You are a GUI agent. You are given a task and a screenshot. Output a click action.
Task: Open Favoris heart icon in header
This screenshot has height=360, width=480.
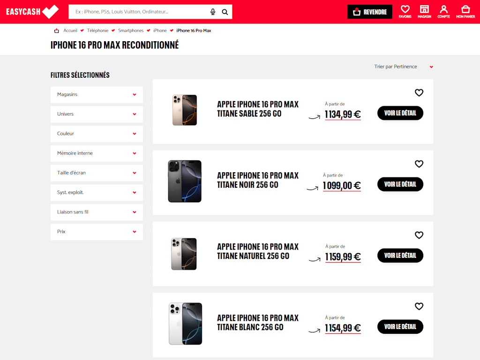tap(405, 12)
